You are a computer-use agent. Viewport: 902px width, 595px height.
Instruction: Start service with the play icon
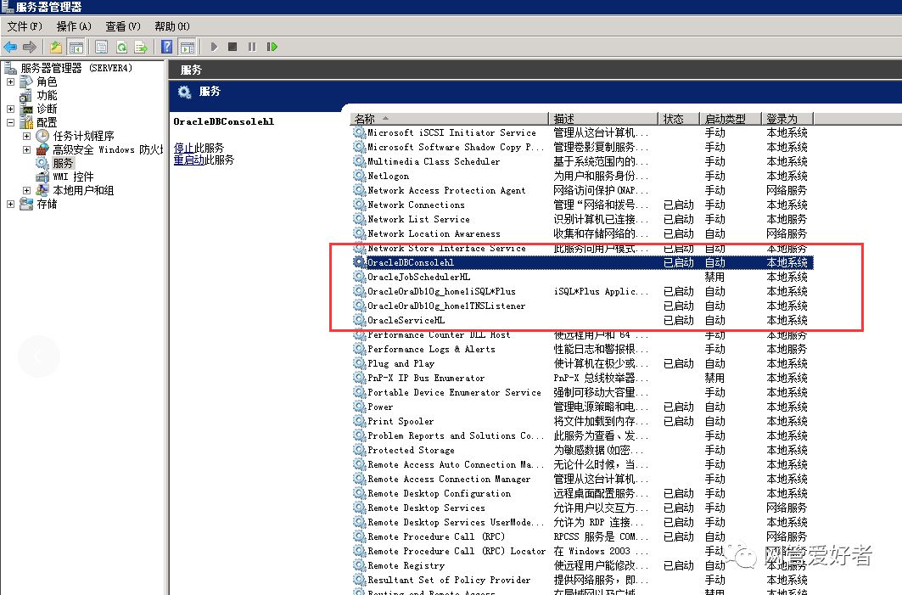click(214, 47)
